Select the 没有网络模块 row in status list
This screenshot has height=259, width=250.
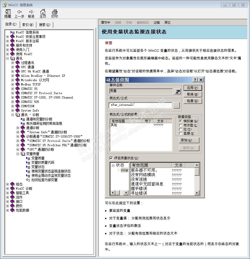click(x=162, y=175)
